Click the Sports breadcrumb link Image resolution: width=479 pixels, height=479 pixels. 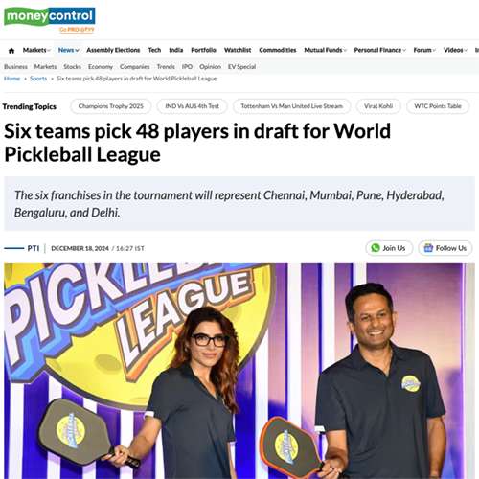point(38,79)
